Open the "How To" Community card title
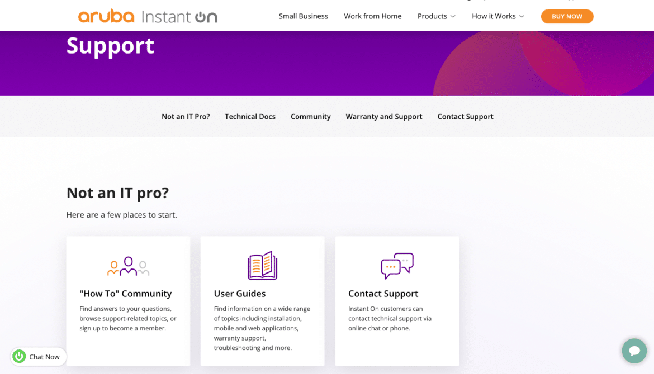The image size is (654, 374). point(126,294)
